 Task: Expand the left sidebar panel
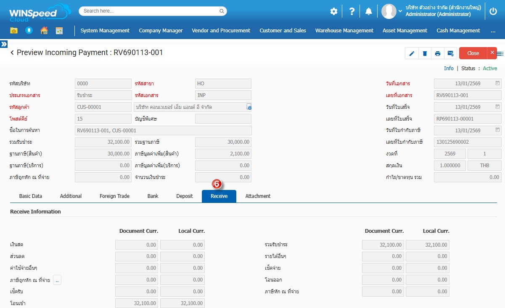click(x=4, y=44)
